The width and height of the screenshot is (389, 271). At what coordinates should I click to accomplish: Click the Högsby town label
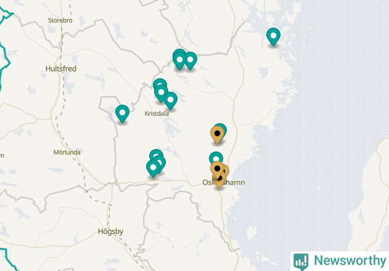(110, 232)
